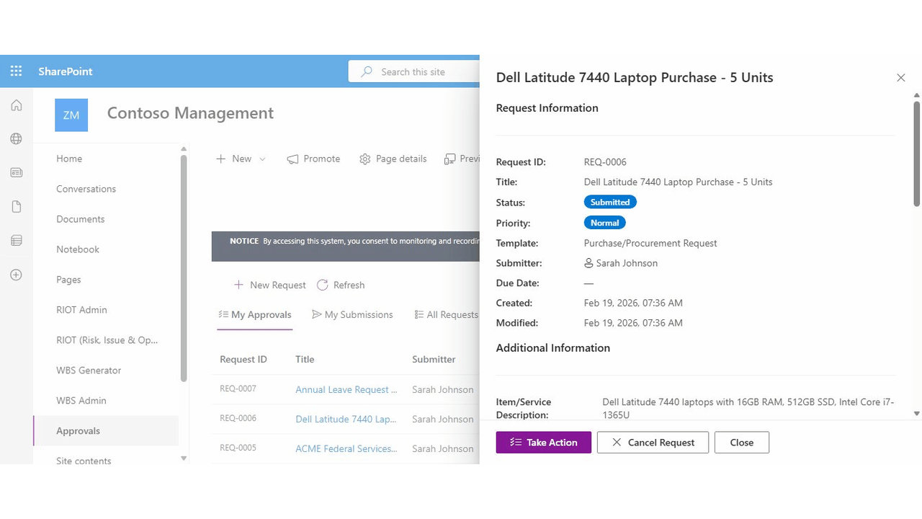Open the All Requests tab

450,314
